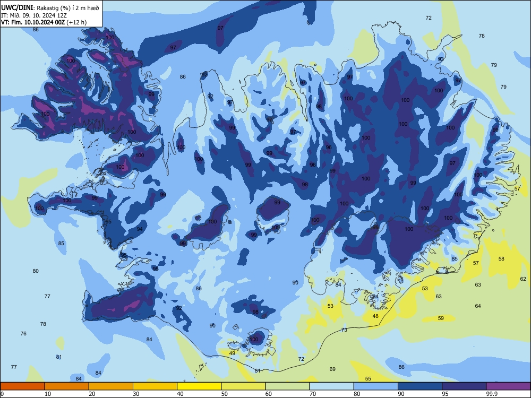Click the 70–80 pale blue legend swatch
Viewport: 531px width, 398px height.
(x=331, y=386)
